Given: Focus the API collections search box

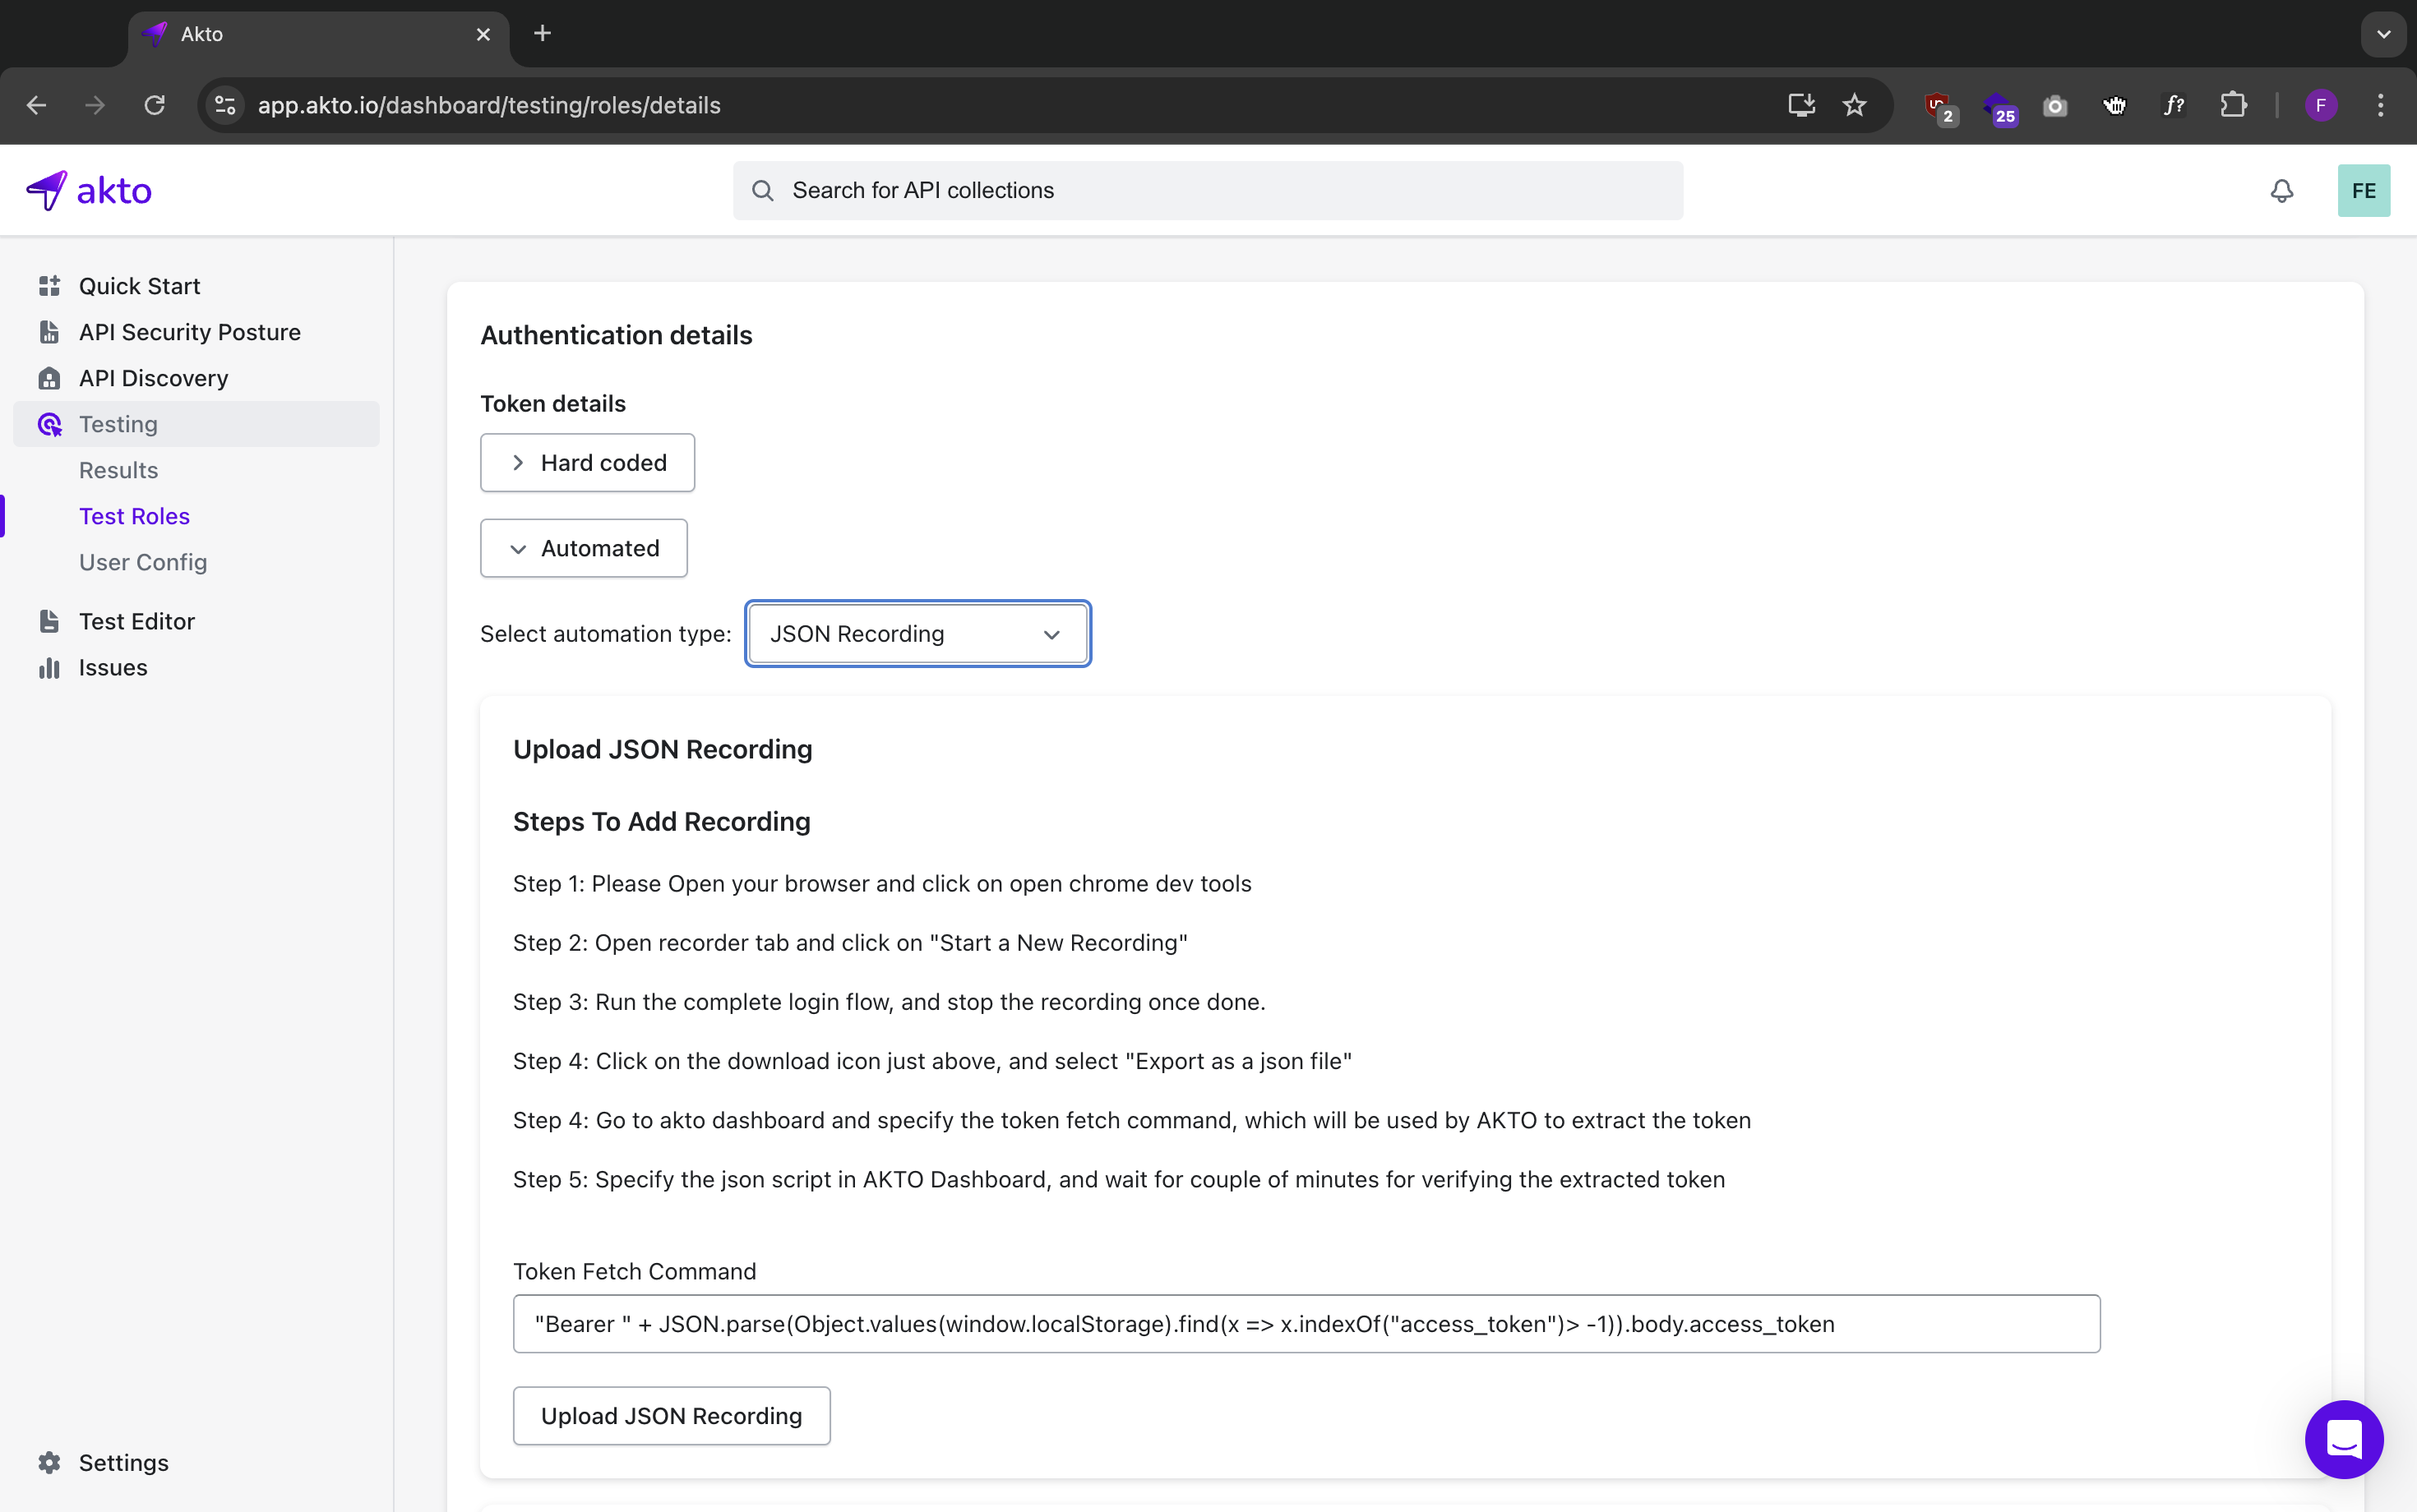Looking at the screenshot, I should coord(1207,190).
